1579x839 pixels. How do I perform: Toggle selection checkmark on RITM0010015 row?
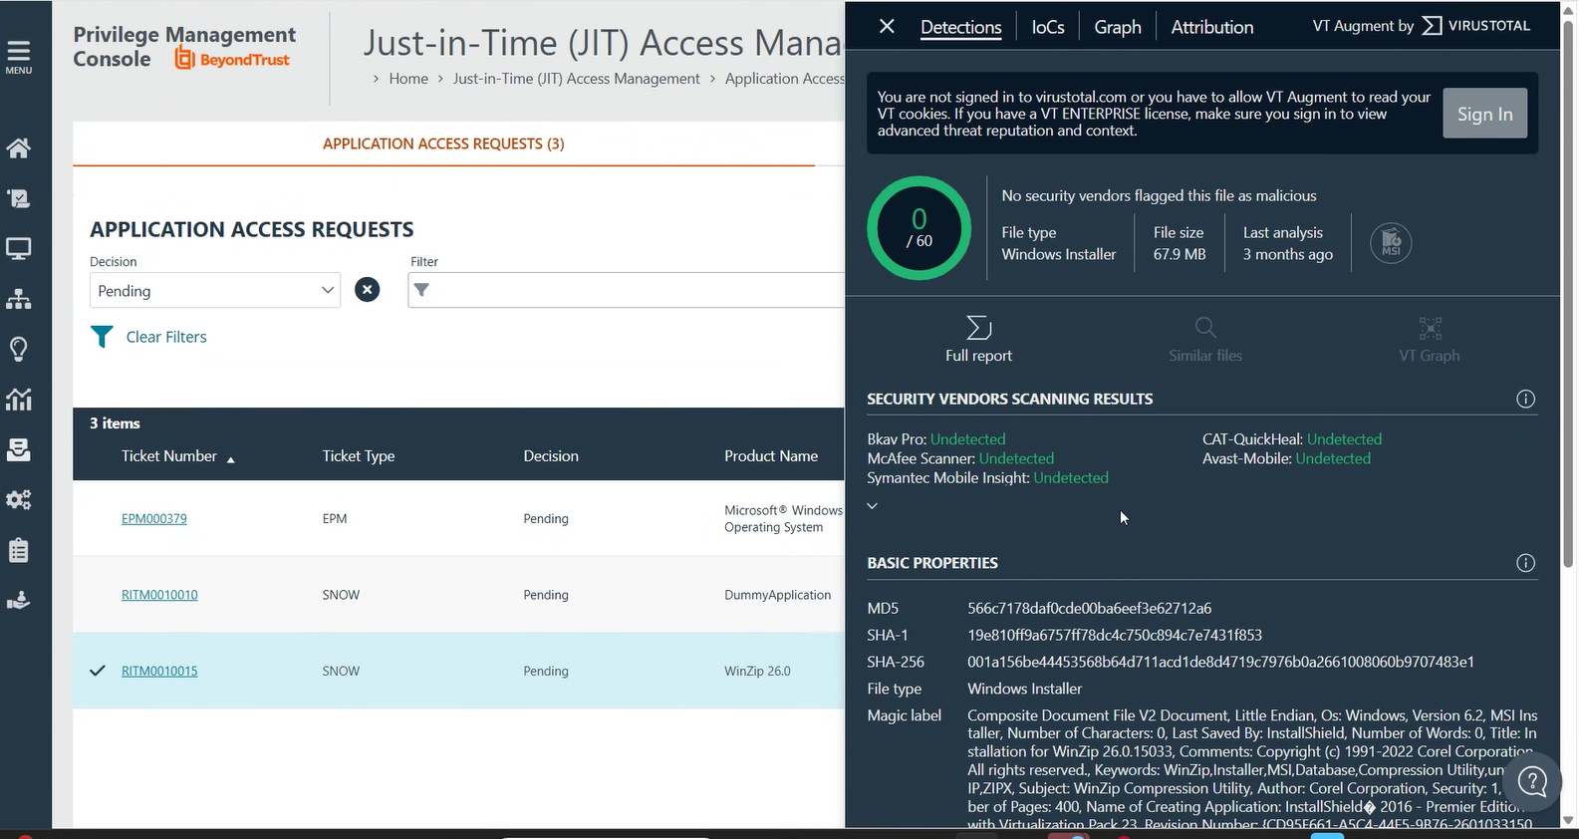click(x=98, y=671)
